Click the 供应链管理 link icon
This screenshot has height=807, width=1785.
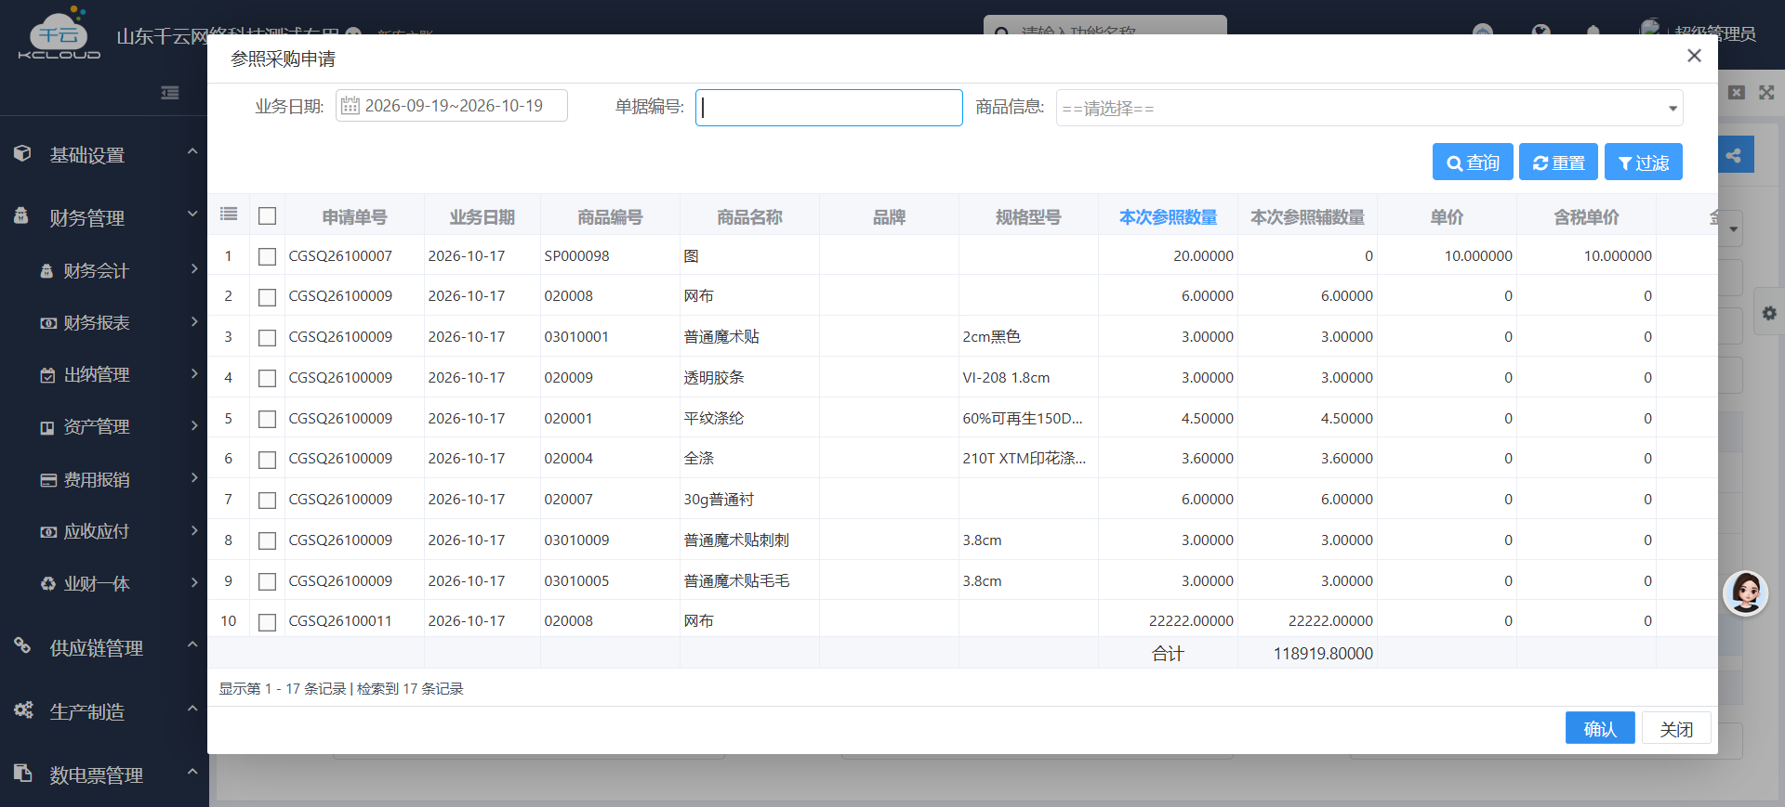tap(22, 645)
